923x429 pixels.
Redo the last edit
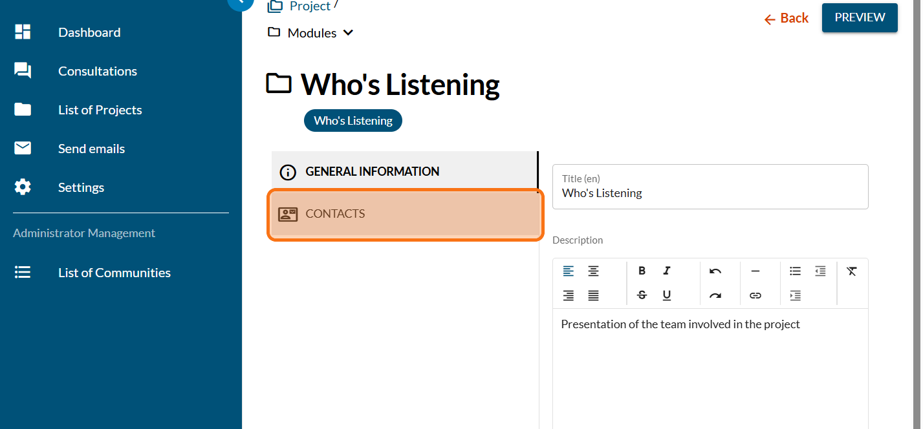pos(715,295)
